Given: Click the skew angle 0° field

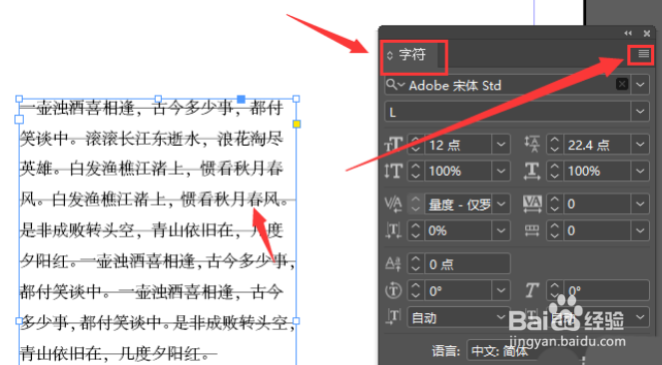Looking at the screenshot, I should [x=606, y=291].
